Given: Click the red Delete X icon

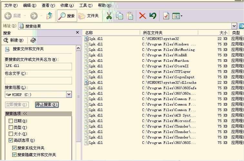Looking at the screenshot, I should [142, 16].
